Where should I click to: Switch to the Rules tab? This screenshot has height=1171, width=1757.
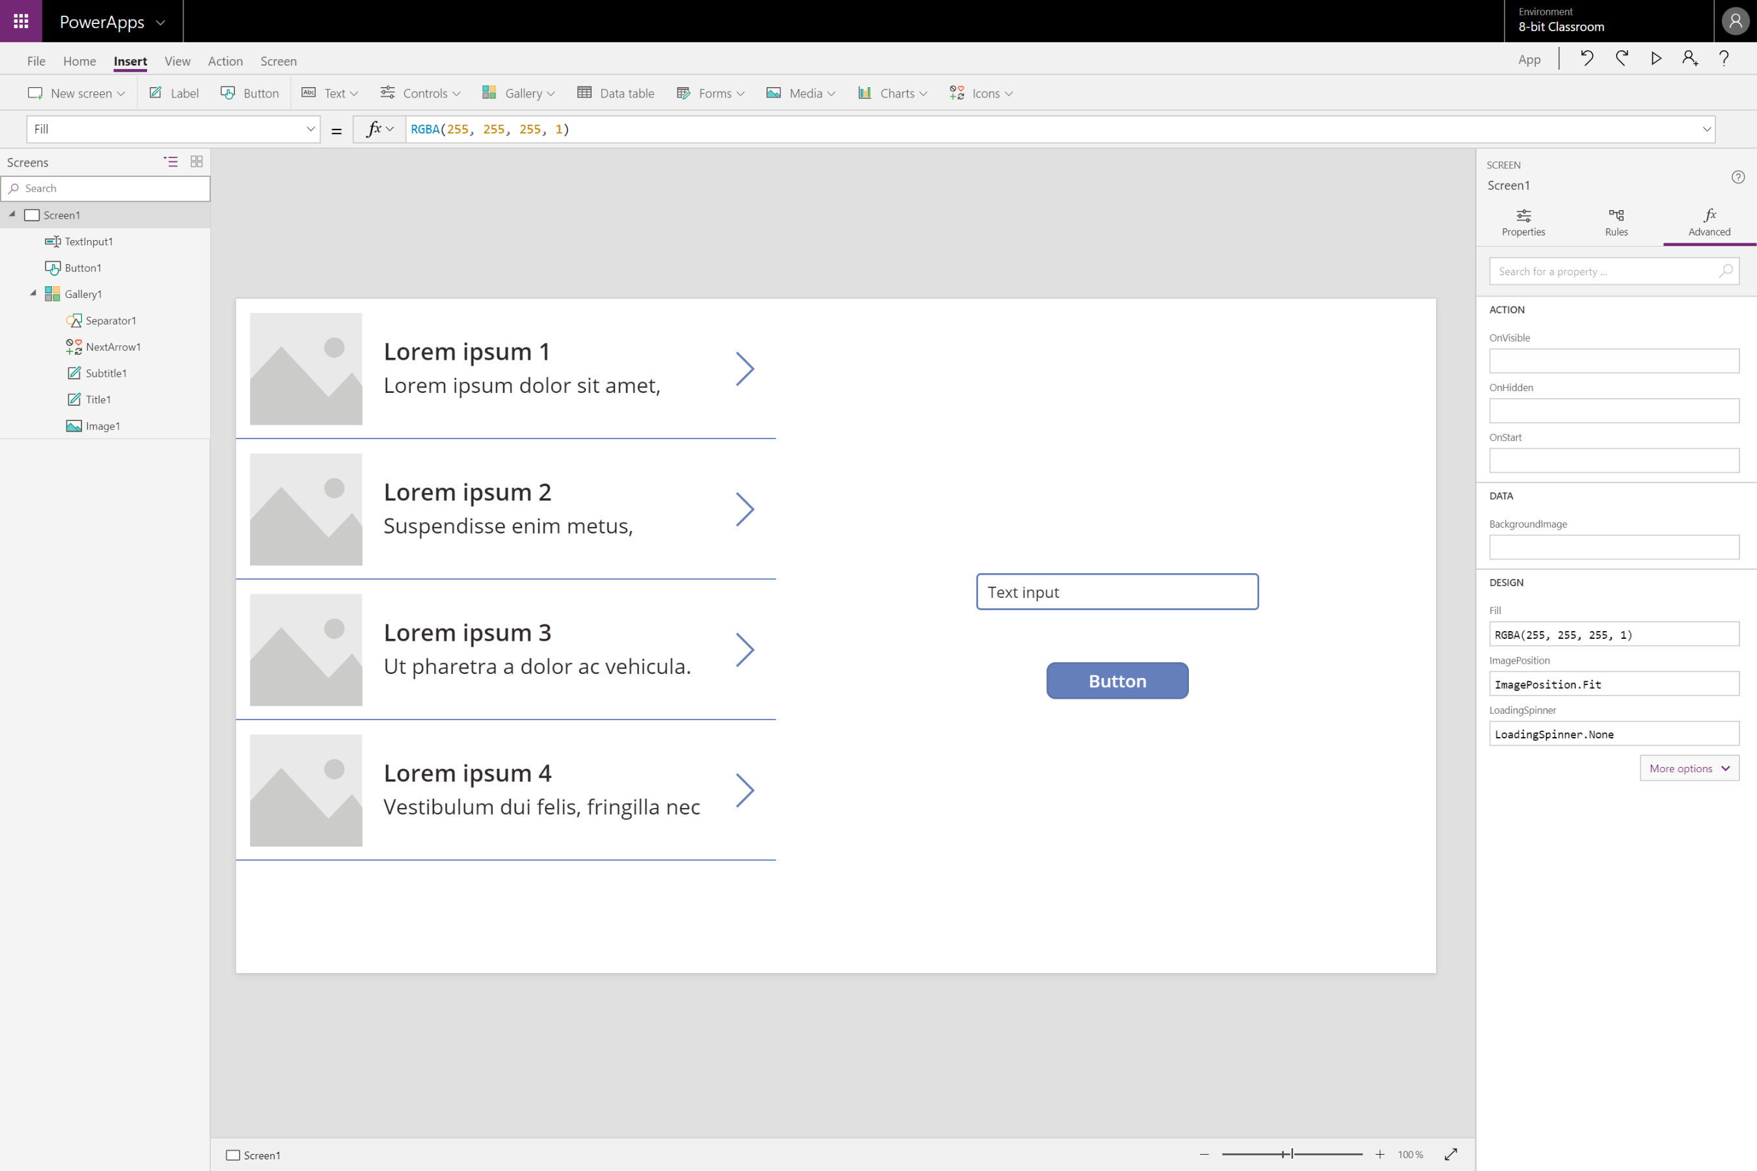pyautogui.click(x=1616, y=222)
